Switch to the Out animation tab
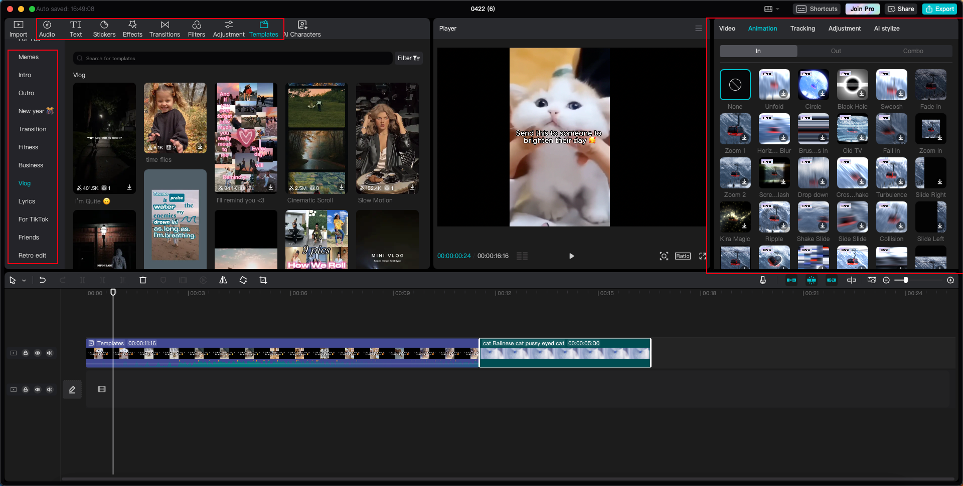 pyautogui.click(x=836, y=51)
